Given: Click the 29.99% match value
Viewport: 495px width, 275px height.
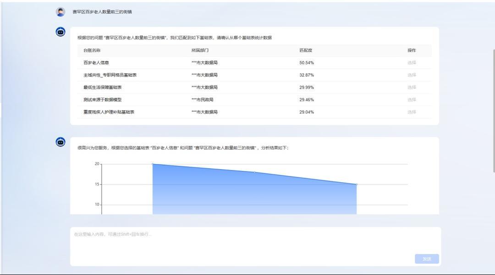Looking at the screenshot, I should 307,87.
